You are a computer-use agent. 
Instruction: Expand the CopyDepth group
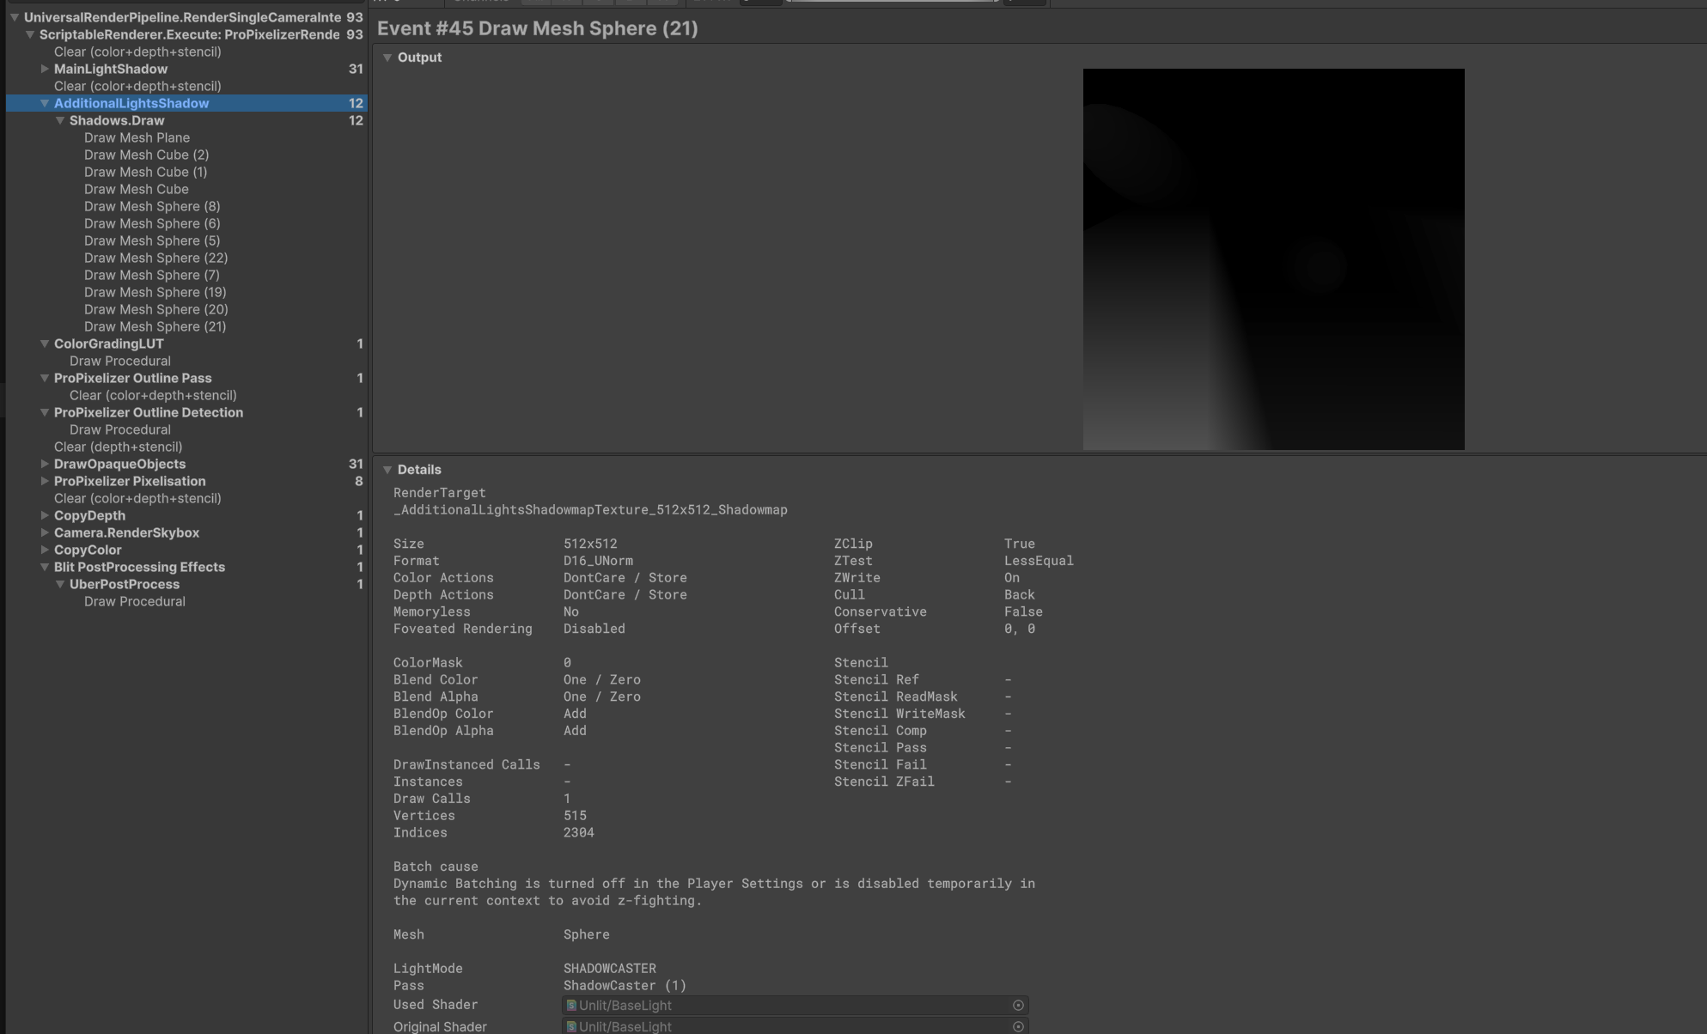point(45,515)
